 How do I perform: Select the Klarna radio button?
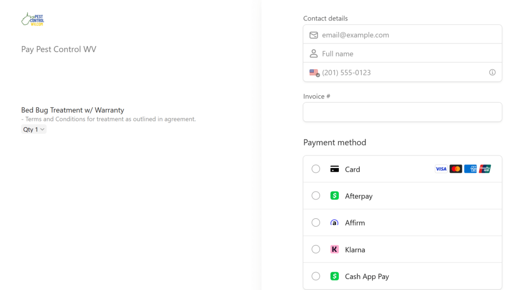click(x=316, y=249)
